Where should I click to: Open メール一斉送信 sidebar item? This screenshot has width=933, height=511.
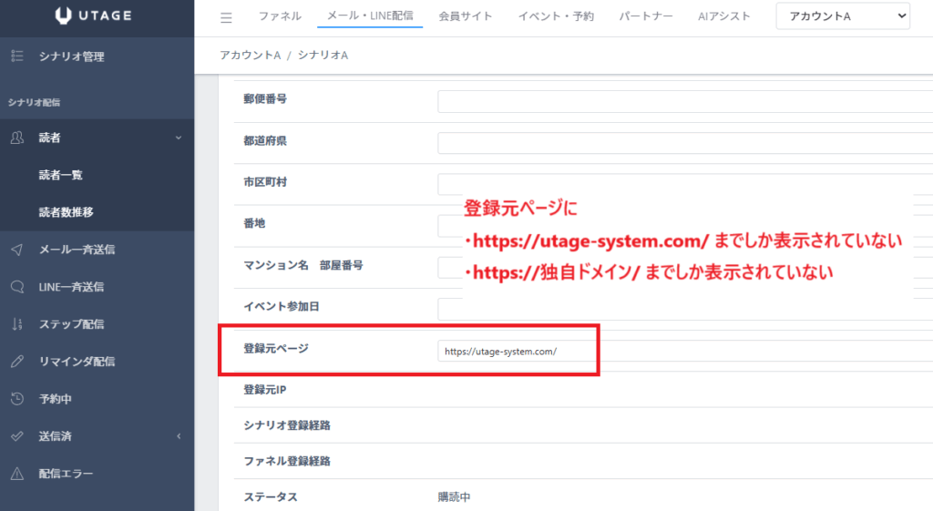77,250
